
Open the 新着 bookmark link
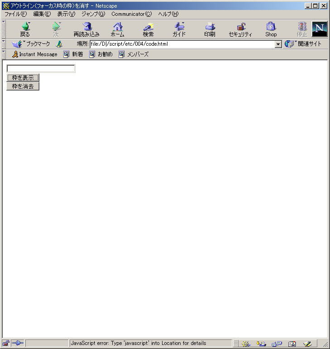(x=73, y=54)
